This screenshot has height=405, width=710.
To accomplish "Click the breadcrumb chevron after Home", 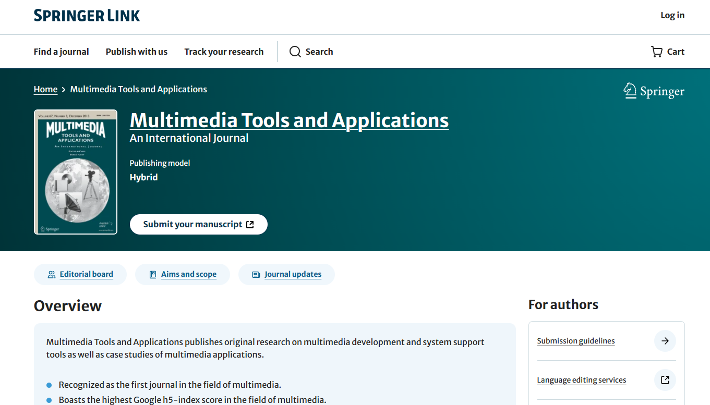I will pyautogui.click(x=64, y=90).
